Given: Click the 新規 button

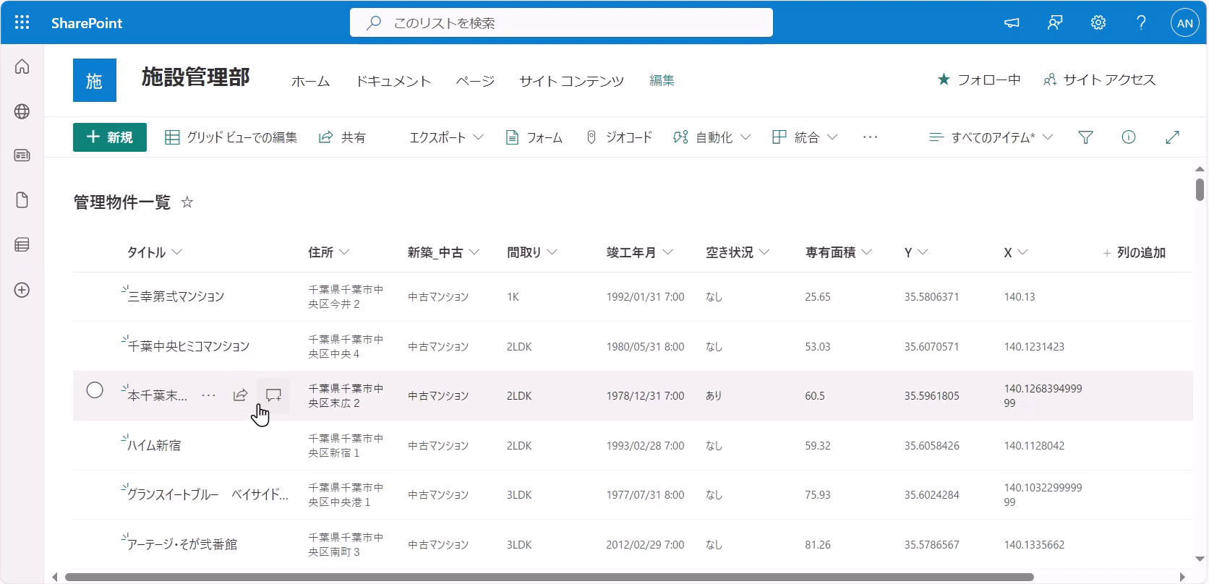Looking at the screenshot, I should (110, 137).
